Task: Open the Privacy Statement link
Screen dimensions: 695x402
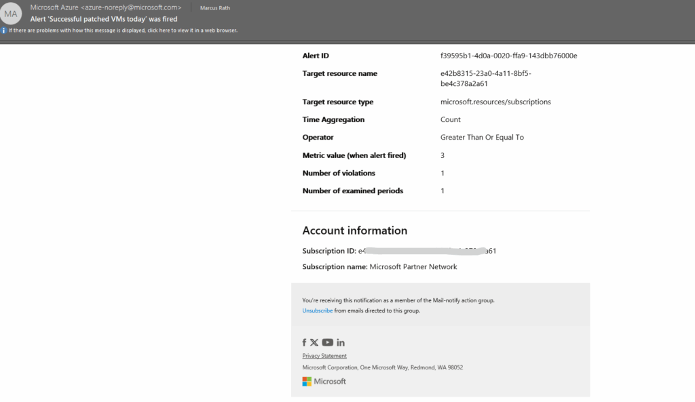Action: coord(324,356)
